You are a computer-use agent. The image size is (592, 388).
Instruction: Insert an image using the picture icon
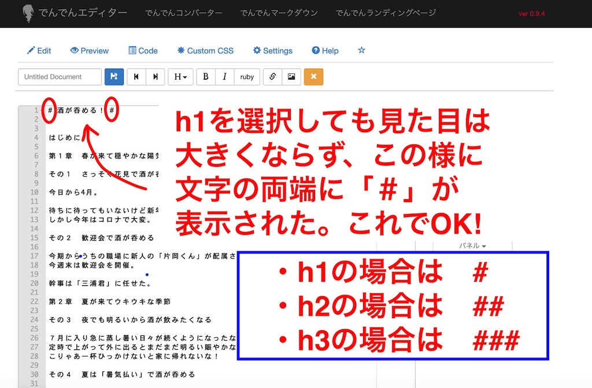291,77
